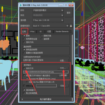This screenshot has width=105, height=105.
Task: Click the 3ds Max icon in dialog title bar
Action: click(x=21, y=5)
